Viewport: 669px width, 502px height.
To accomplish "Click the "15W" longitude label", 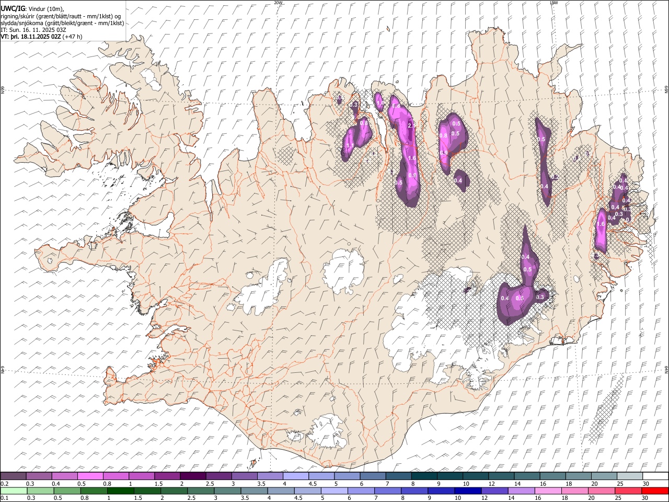I will tap(553, 3).
